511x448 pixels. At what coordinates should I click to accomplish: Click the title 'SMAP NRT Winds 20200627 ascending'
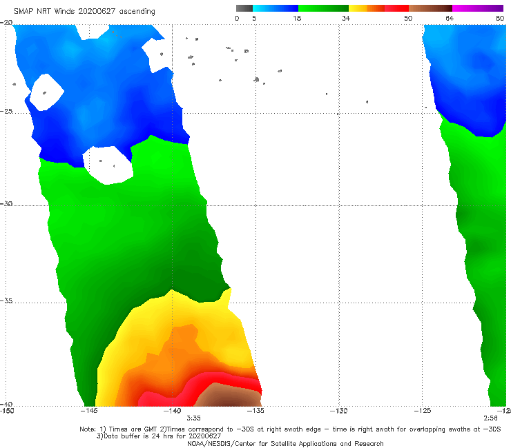[x=84, y=11]
